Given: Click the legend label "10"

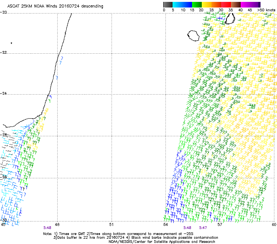Looking at the screenshot, I should 183,10.
